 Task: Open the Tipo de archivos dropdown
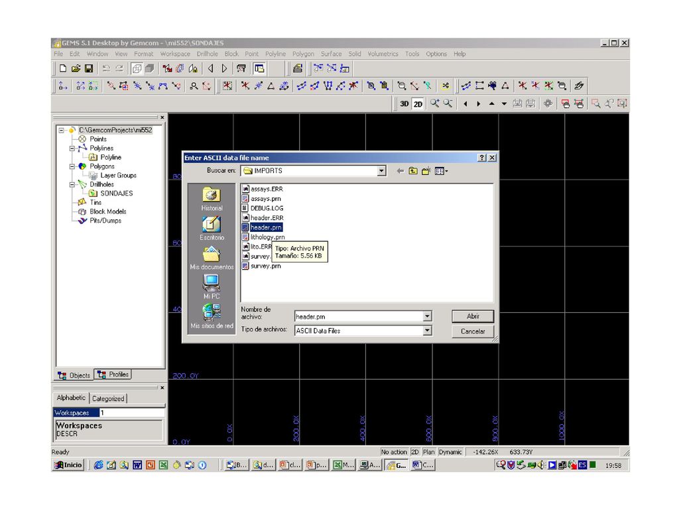pyautogui.click(x=428, y=331)
